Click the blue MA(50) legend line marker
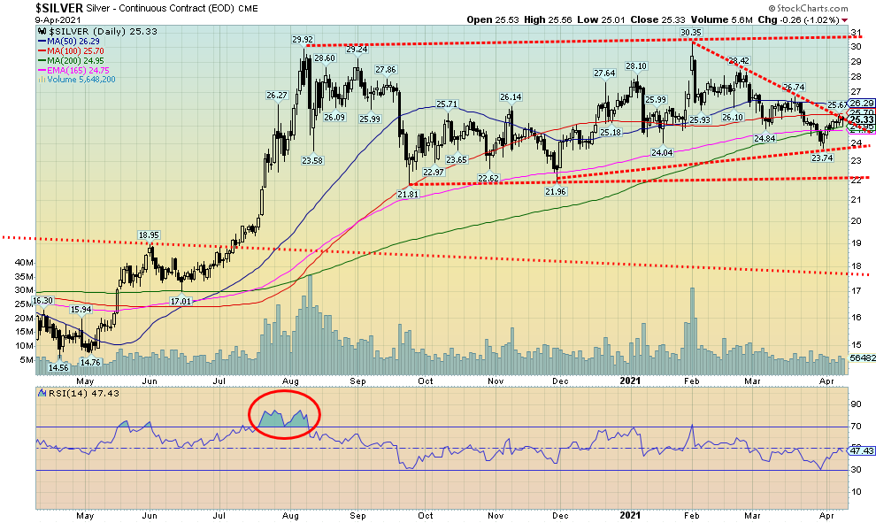The image size is (876, 523). tap(42, 41)
